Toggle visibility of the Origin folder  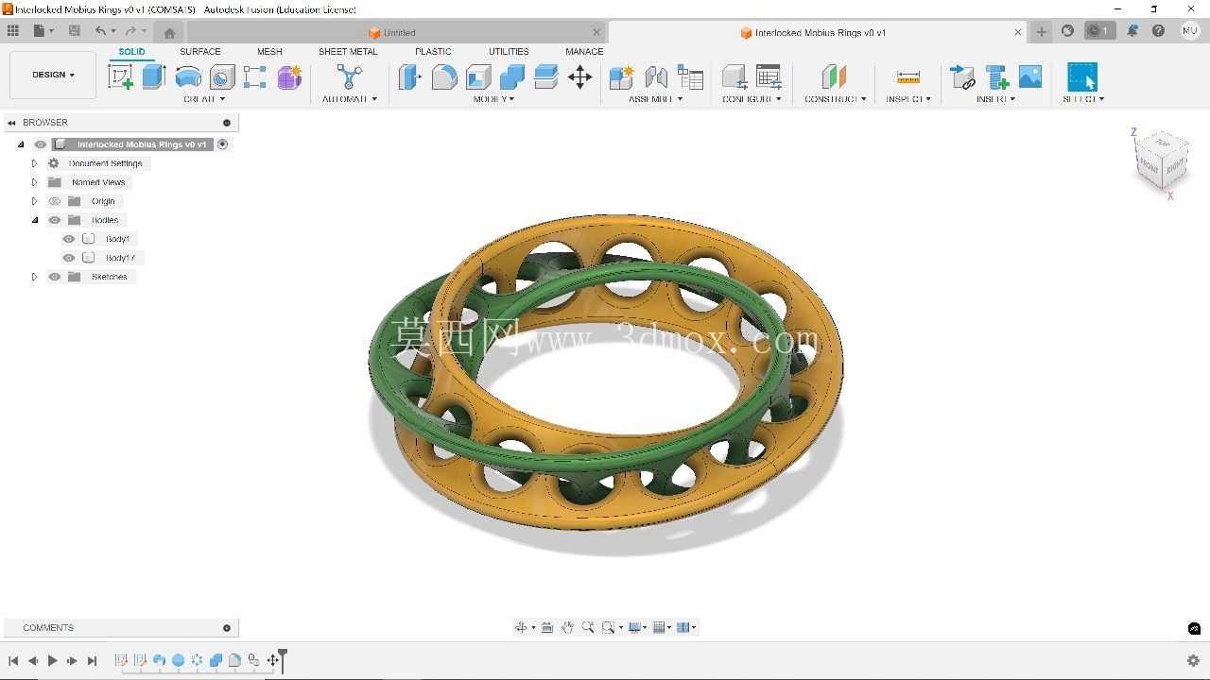[55, 201]
